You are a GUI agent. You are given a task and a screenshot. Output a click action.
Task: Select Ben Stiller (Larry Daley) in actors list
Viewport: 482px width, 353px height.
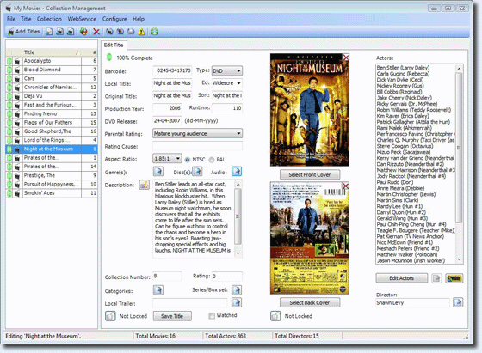403,68
